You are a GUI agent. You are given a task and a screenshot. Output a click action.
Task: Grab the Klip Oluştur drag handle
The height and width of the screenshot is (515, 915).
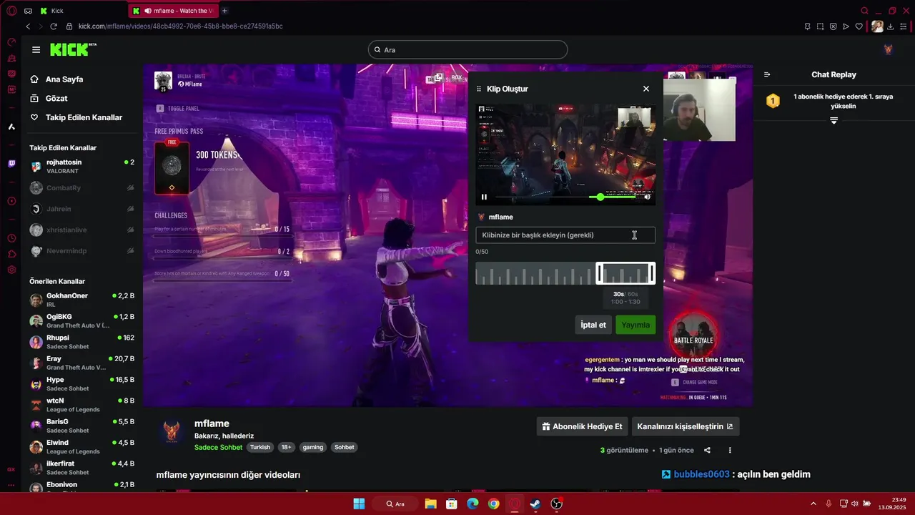pyautogui.click(x=479, y=89)
